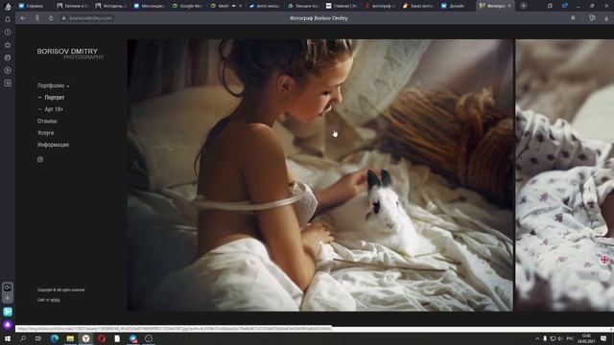Open the Информация page link
This screenshot has width=614, height=345.
[x=53, y=145]
